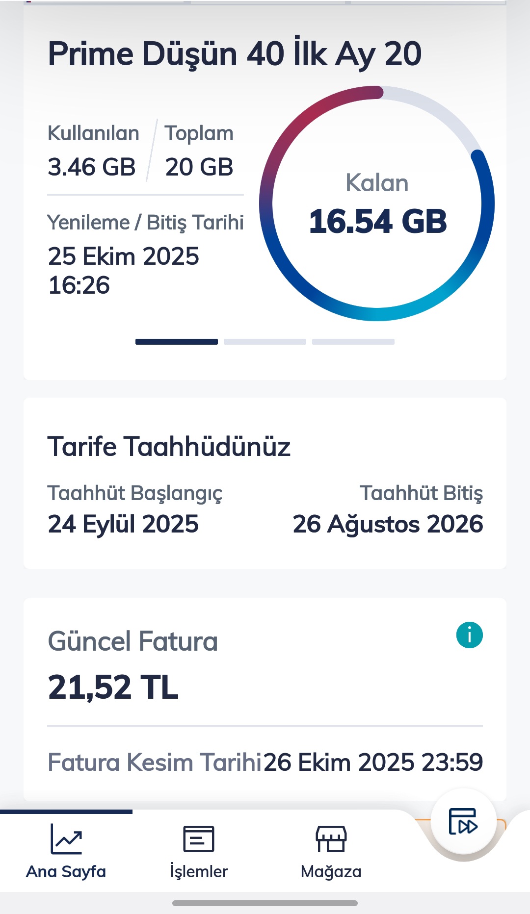530x914 pixels.
Task: Tap the Toplam 20 GB value
Action: click(x=199, y=167)
